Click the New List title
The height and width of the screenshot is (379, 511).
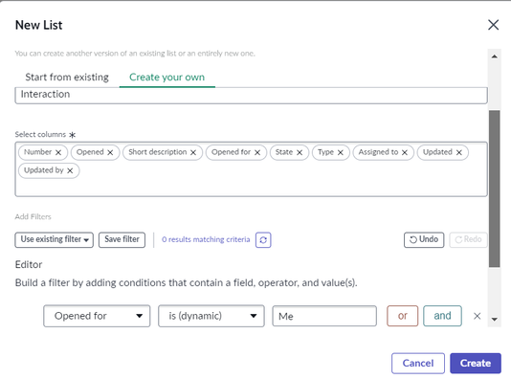(x=39, y=25)
